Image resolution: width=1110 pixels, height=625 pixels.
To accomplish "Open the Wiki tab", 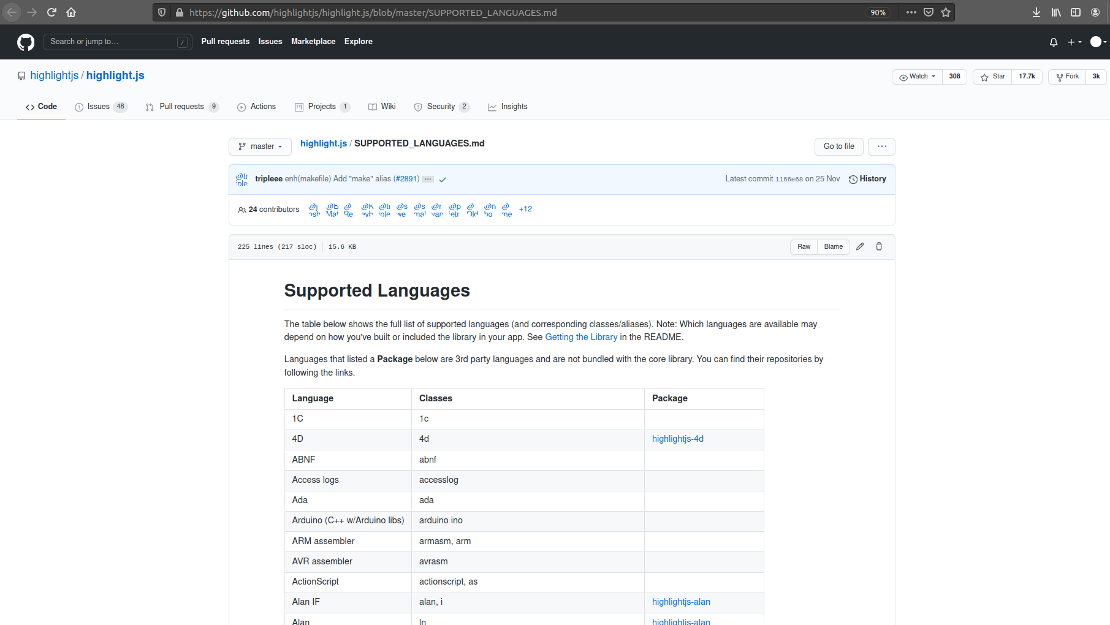I will (382, 107).
